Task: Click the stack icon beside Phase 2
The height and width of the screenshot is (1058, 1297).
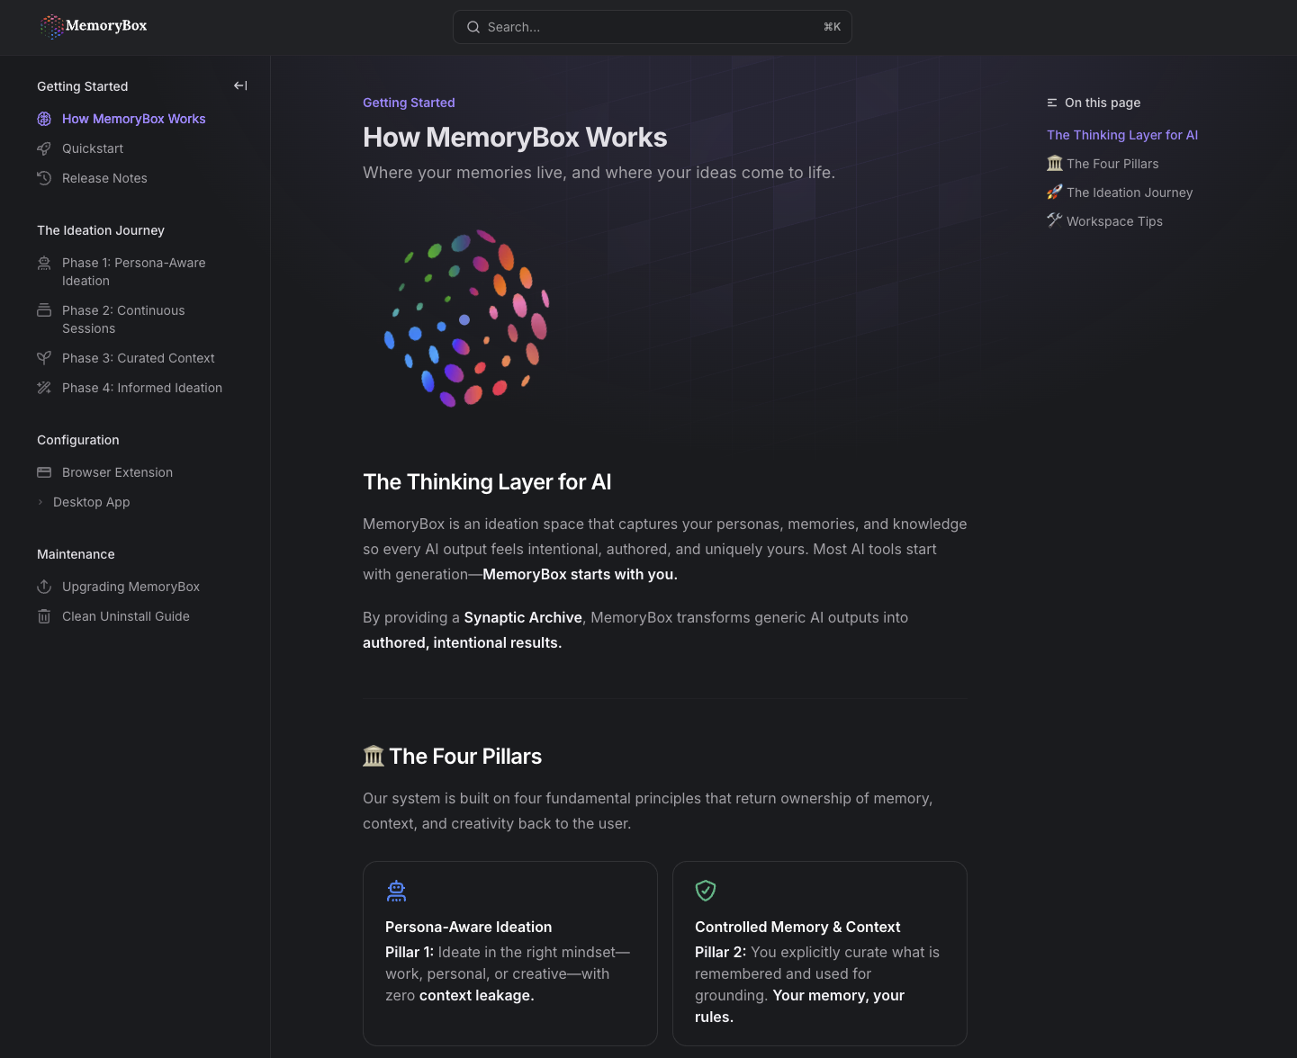Action: point(44,310)
